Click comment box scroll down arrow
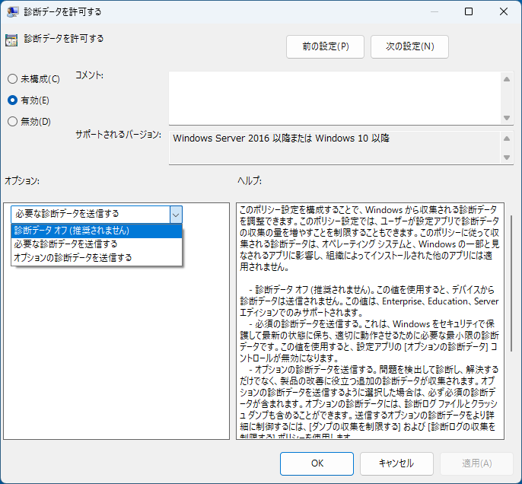The image size is (522, 484). pyautogui.click(x=507, y=117)
